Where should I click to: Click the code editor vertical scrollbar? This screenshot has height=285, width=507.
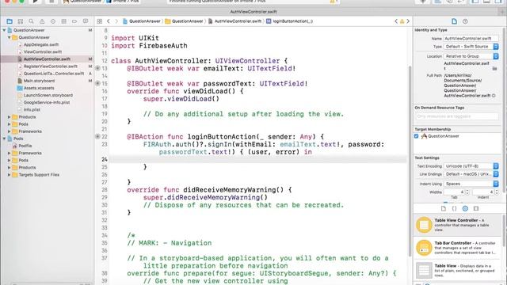coord(410,161)
